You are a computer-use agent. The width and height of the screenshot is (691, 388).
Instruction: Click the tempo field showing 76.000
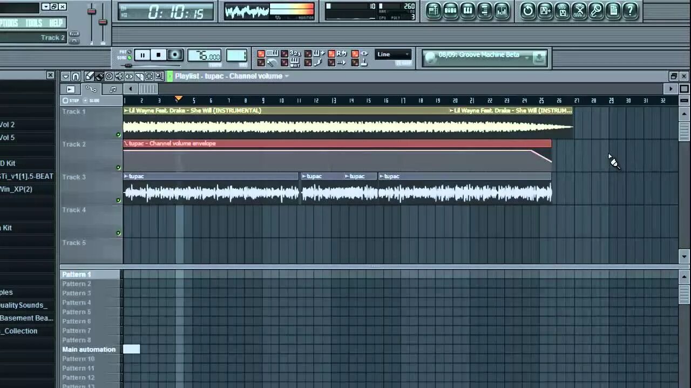pos(205,56)
